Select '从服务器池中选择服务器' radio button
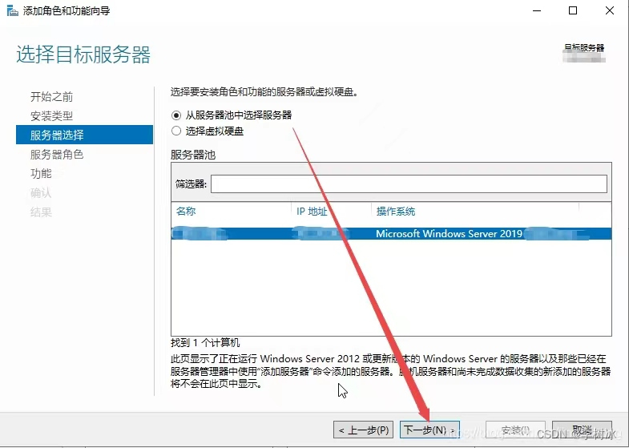 tap(176, 115)
